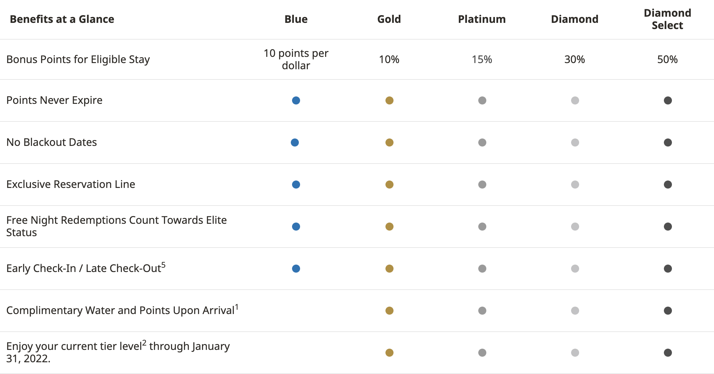Viewport: 714px width, 374px height.
Task: Click the Diamond Select dot for Points Never Expire
Action: (668, 100)
